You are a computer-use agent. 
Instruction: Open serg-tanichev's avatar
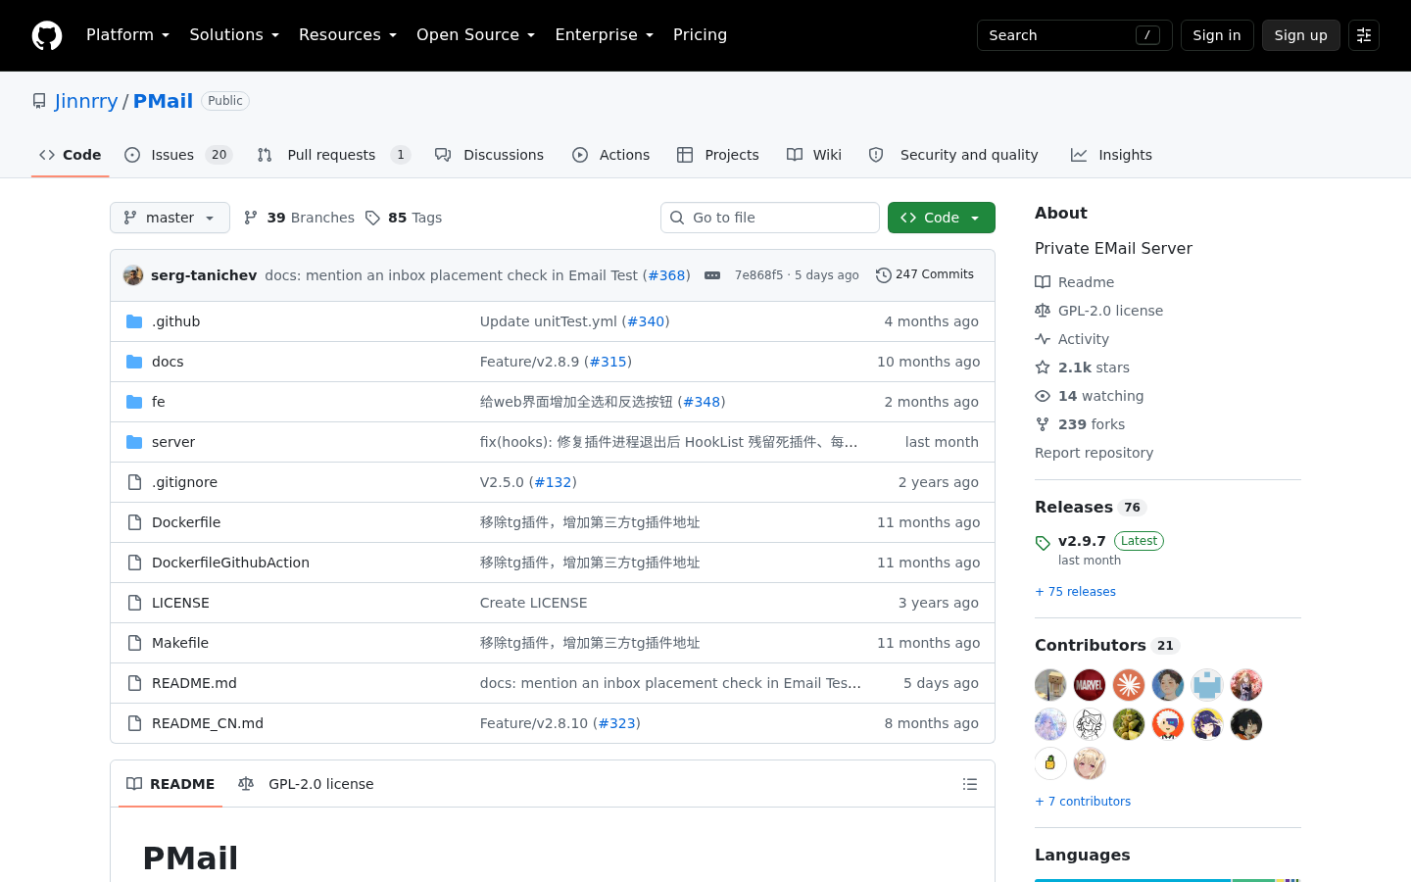pos(133,275)
